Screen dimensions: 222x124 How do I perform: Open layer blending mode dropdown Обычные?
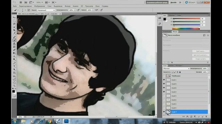pyautogui.click(x=176, y=69)
